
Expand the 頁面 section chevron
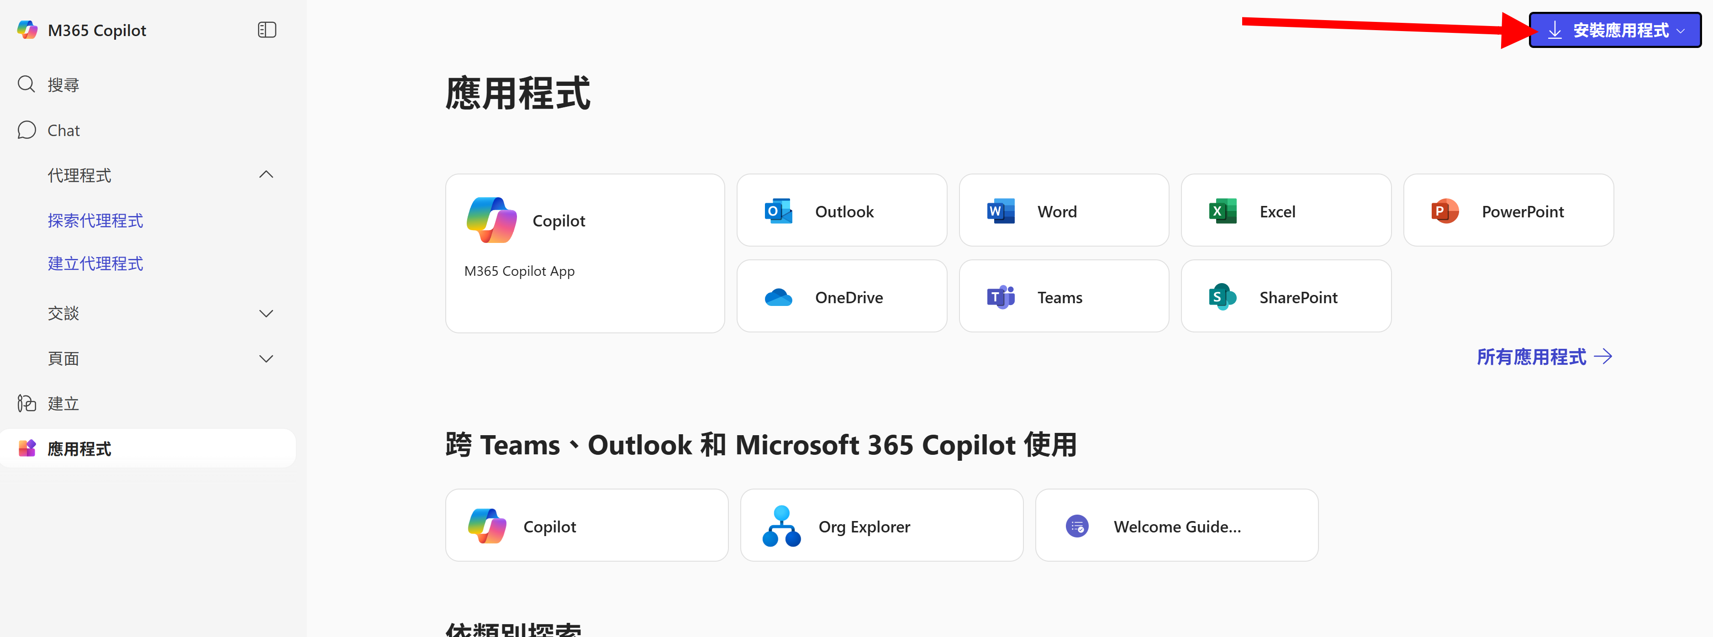pyautogui.click(x=266, y=358)
